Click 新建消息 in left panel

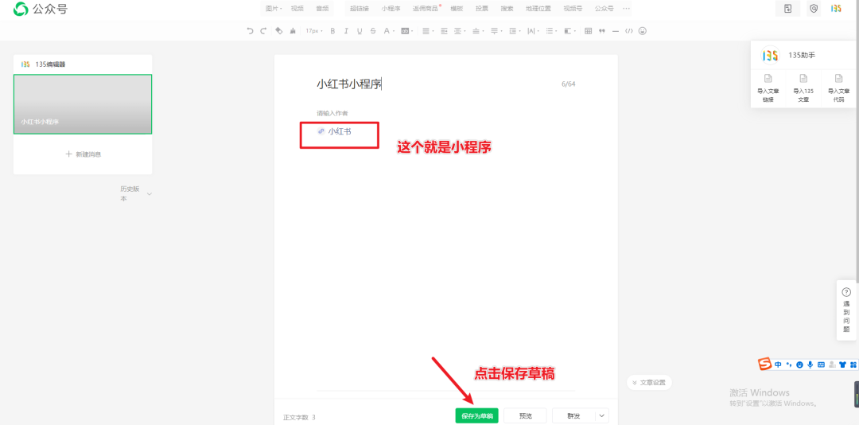pyautogui.click(x=83, y=154)
